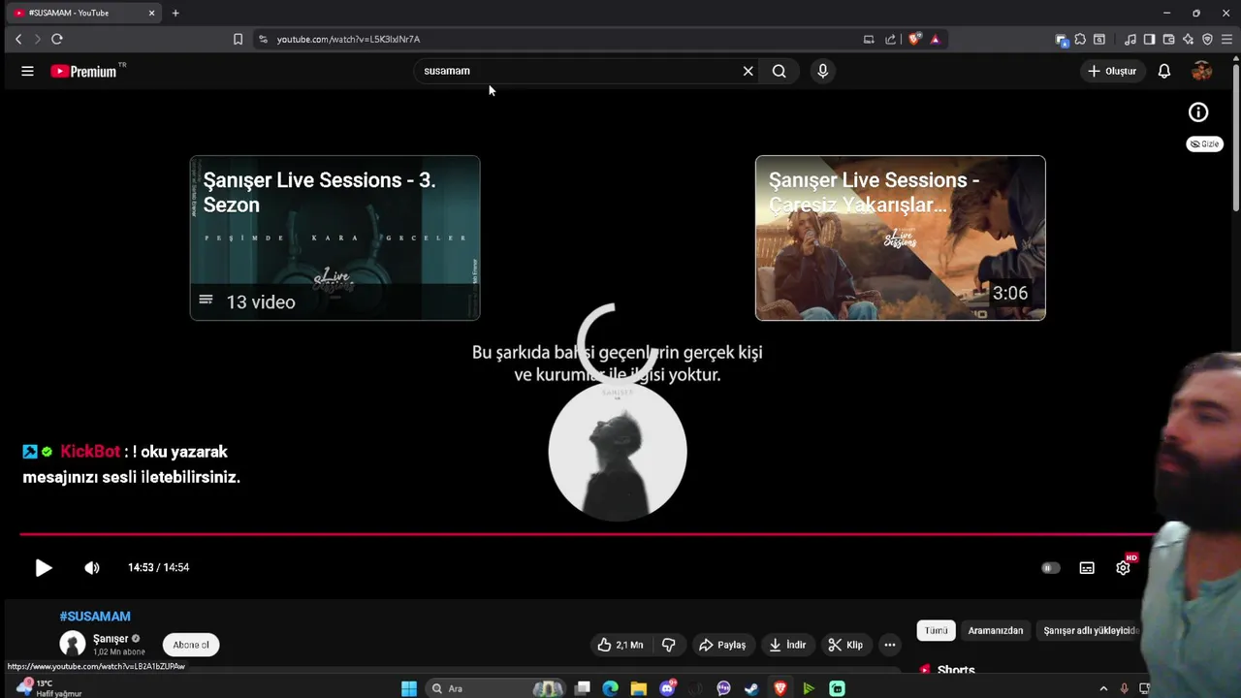
Task: Open the notifications bell
Action: click(1164, 71)
